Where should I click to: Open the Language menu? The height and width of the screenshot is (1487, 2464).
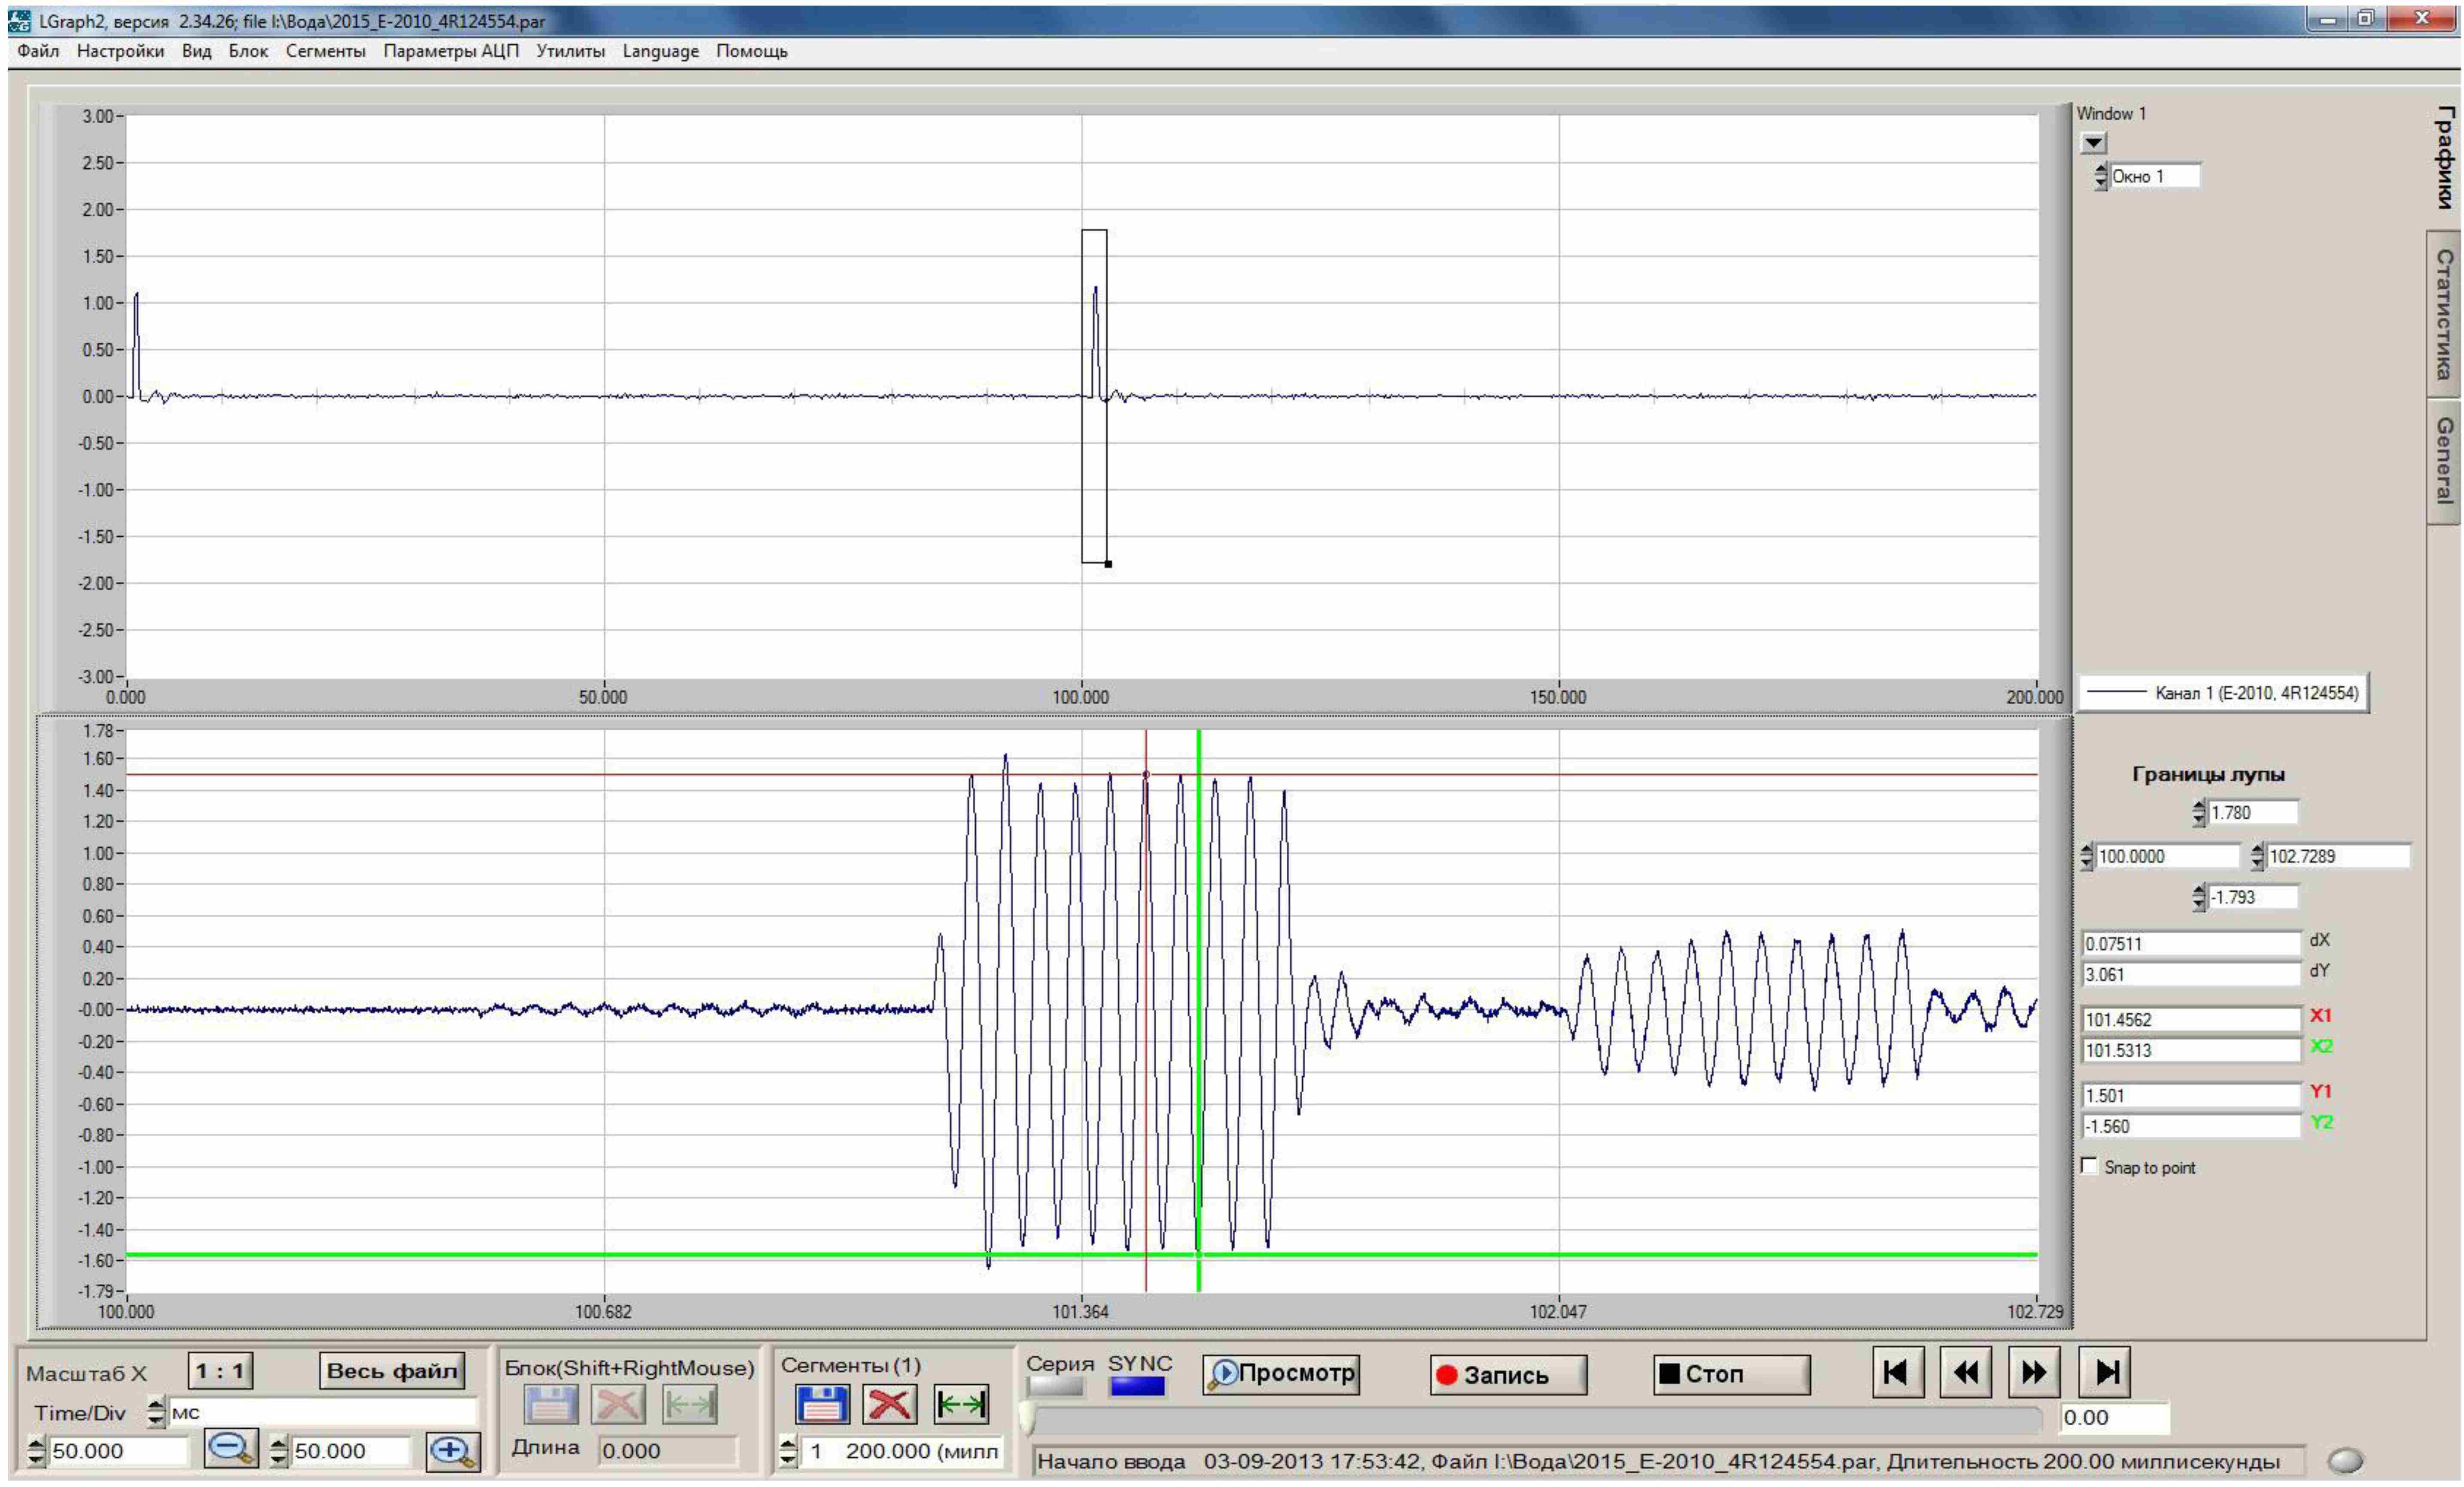click(660, 51)
